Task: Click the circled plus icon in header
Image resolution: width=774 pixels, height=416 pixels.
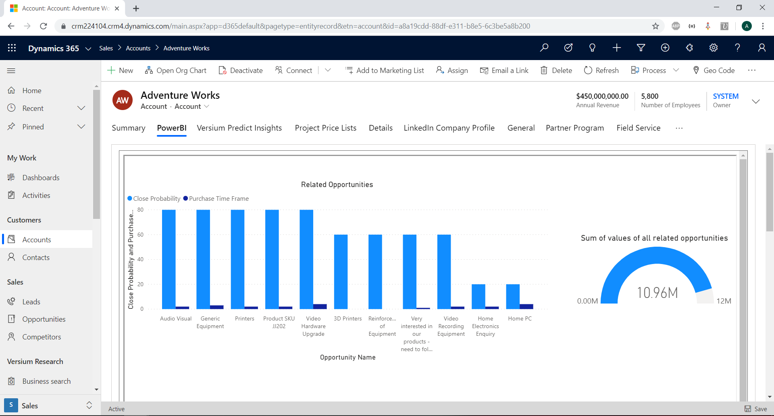Action: [665, 48]
